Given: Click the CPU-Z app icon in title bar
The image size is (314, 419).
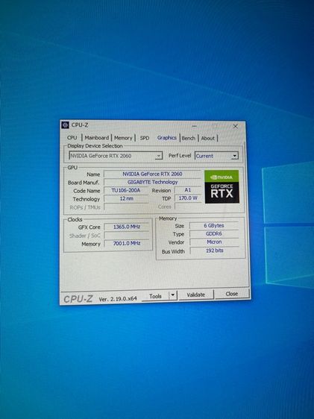Looking at the screenshot, I should pos(65,125).
